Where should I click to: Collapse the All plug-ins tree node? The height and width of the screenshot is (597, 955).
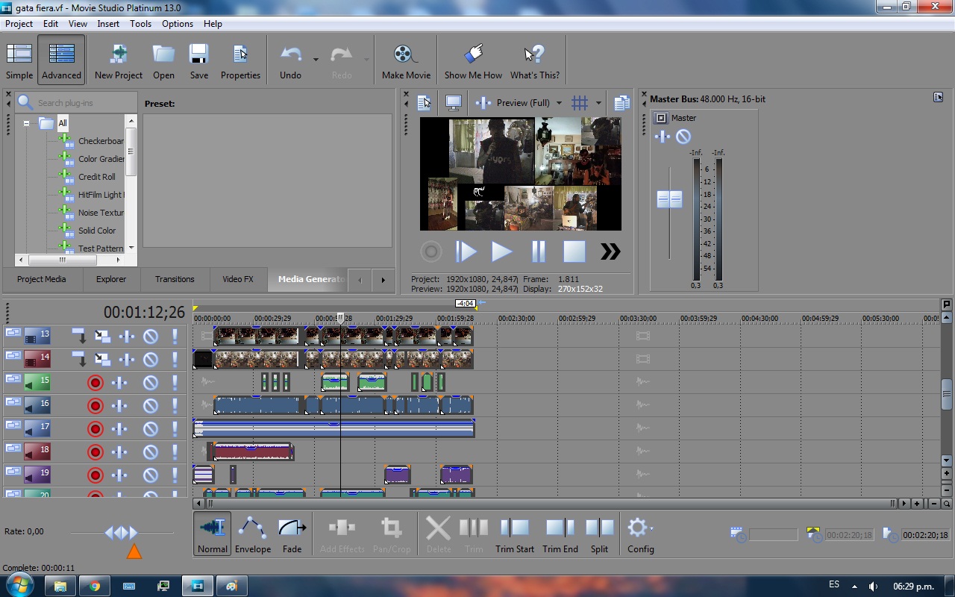(x=27, y=123)
